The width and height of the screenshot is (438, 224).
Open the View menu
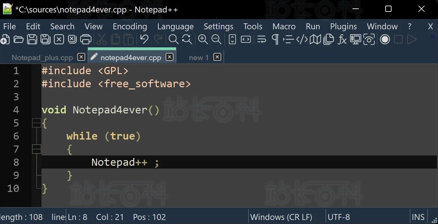click(x=94, y=26)
